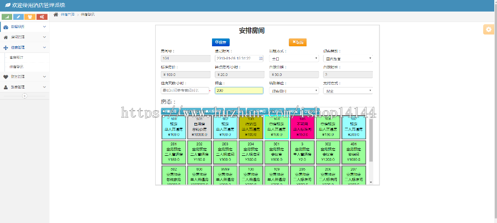Select room 401 card

[353, 153]
